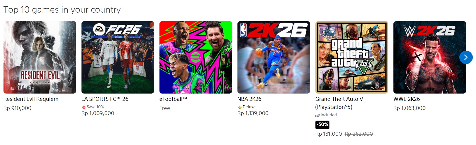Viewport: 476px width, 145px height.
Task: Open the eFootball cover image
Action: (196, 57)
